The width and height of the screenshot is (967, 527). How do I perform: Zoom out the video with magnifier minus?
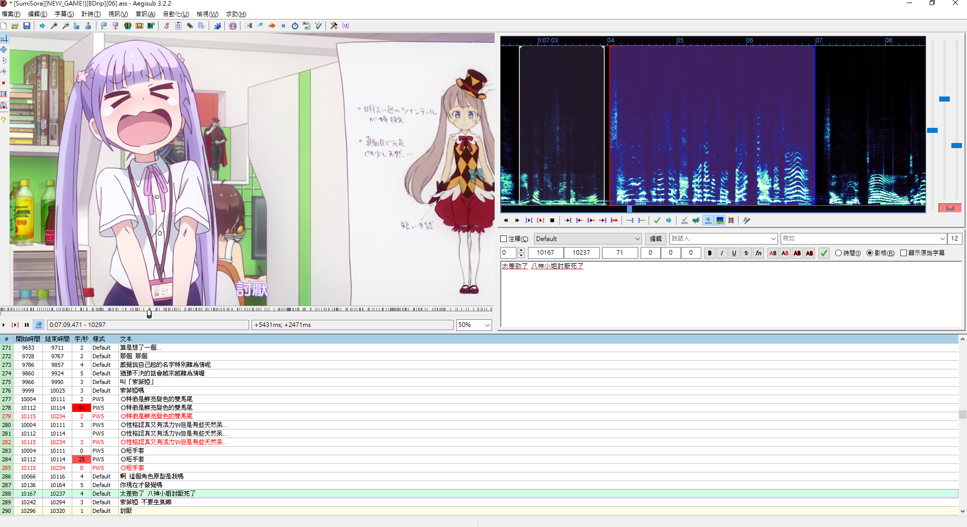tap(66, 26)
